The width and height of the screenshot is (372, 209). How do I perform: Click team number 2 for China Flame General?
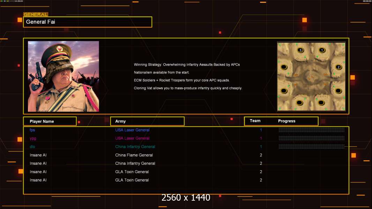click(261, 155)
